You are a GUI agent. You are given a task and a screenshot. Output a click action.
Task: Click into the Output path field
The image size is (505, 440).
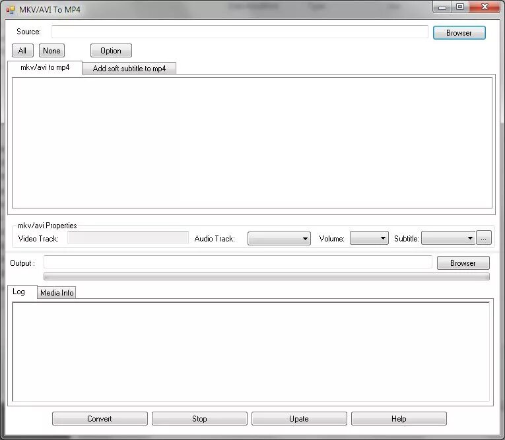(238, 262)
